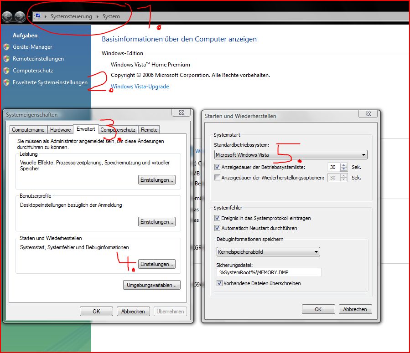Close the Starten und Wiederherstellen dialog
The image size is (410, 353).
tap(368, 114)
